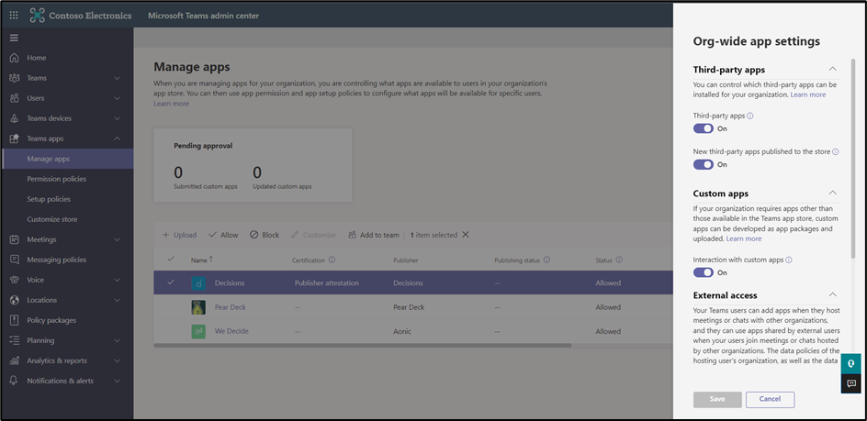Expand the Meetings chevron
867x421 pixels.
point(118,239)
